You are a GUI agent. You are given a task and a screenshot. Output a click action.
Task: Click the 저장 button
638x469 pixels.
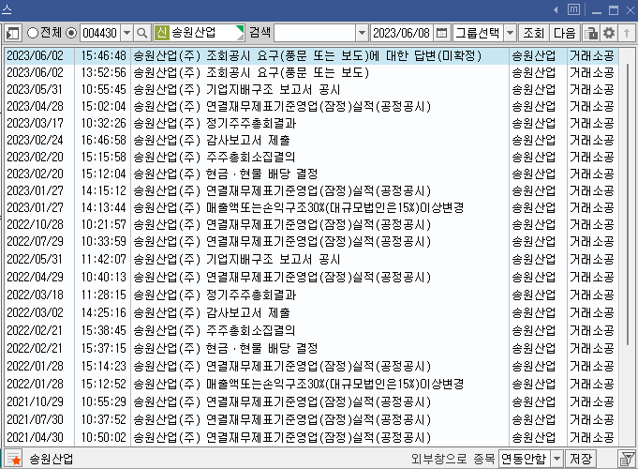[581, 459]
